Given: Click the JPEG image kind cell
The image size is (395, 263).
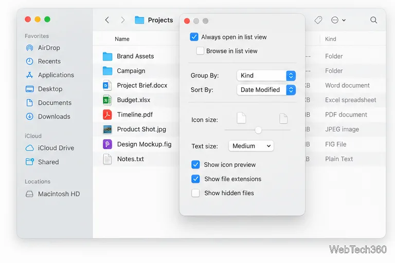Looking at the screenshot, I should [342, 129].
